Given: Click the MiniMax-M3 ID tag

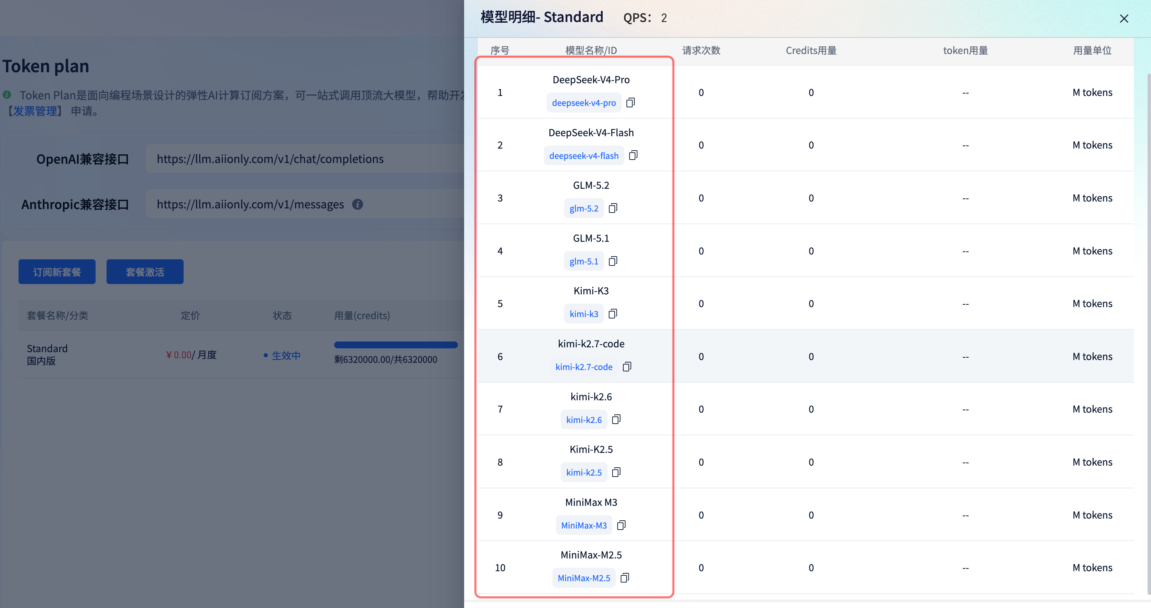Looking at the screenshot, I should (583, 525).
